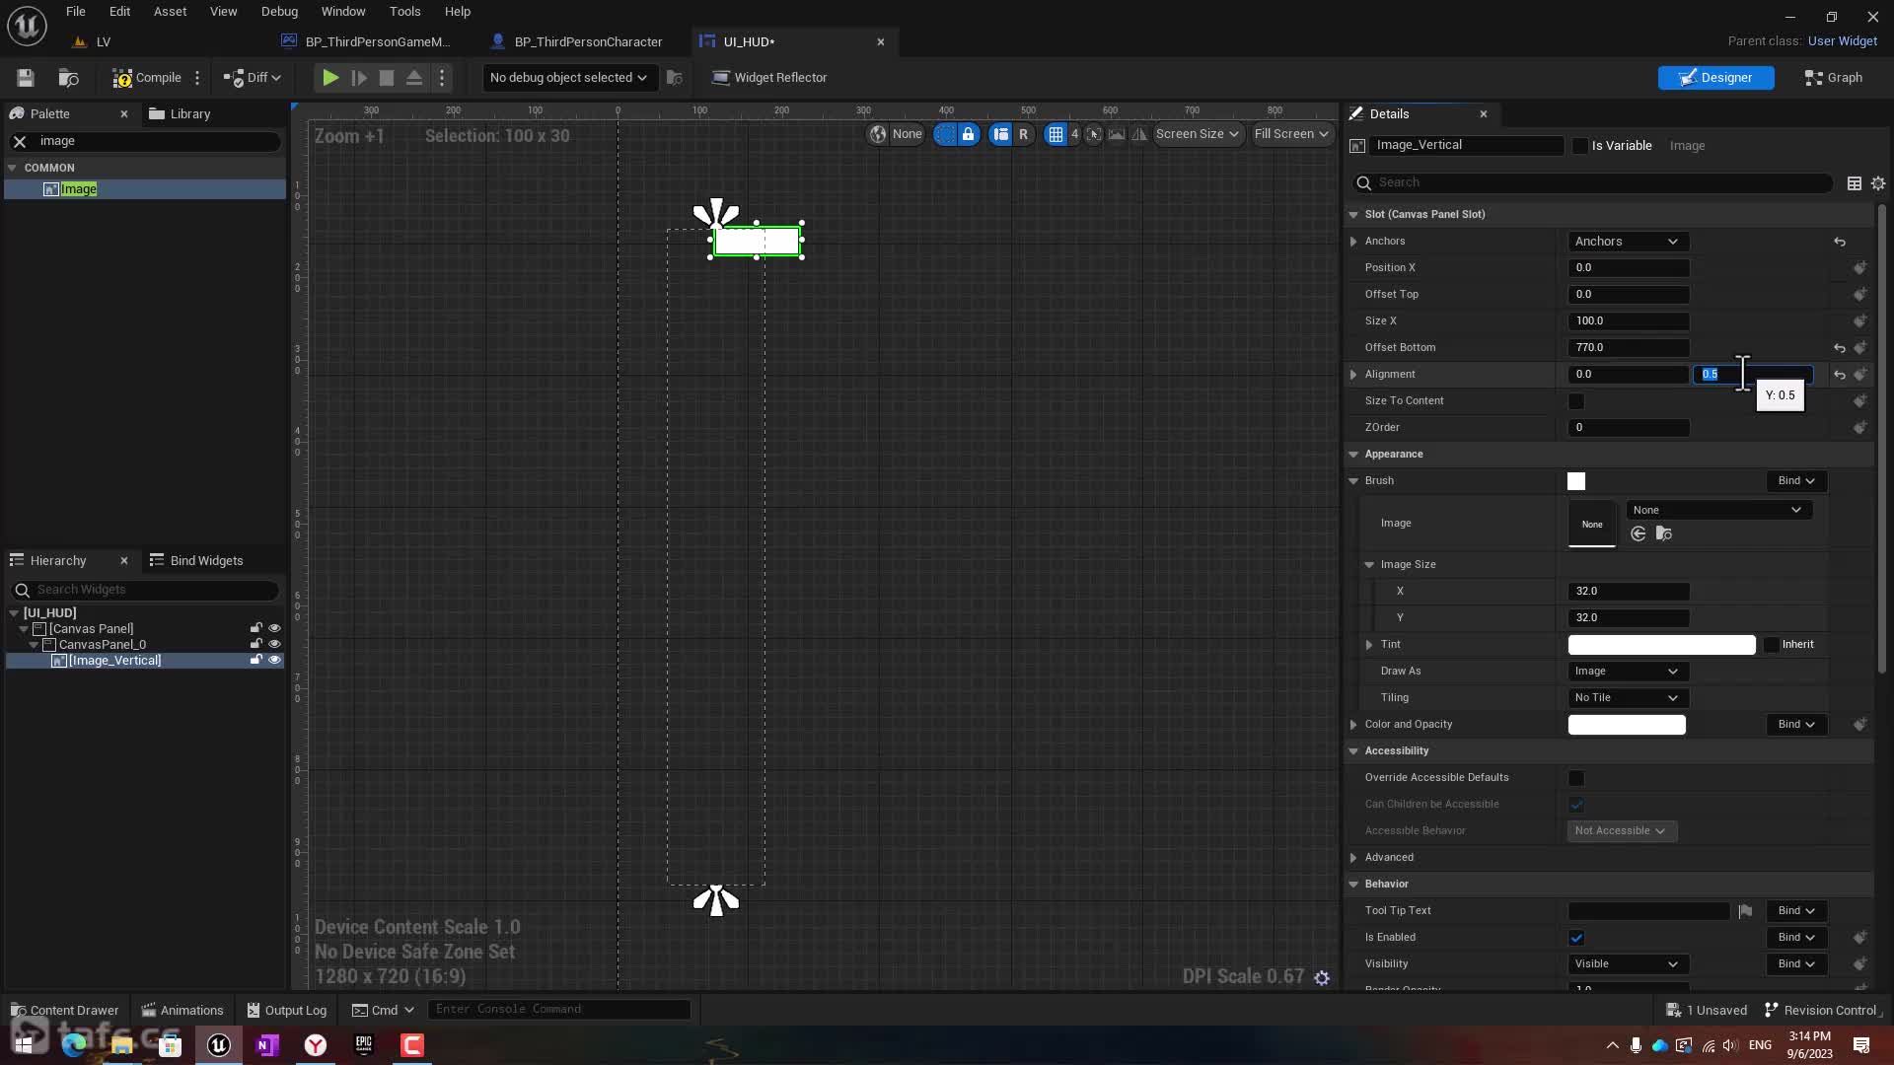Select CanvasPanel_0 in hierarchy
The image size is (1894, 1065).
click(x=103, y=645)
